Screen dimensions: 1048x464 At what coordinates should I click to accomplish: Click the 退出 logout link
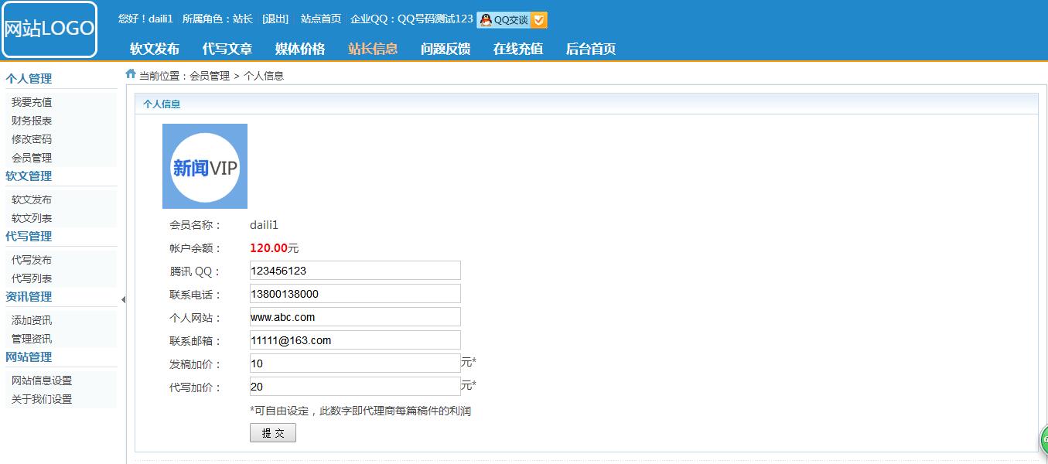pos(275,19)
